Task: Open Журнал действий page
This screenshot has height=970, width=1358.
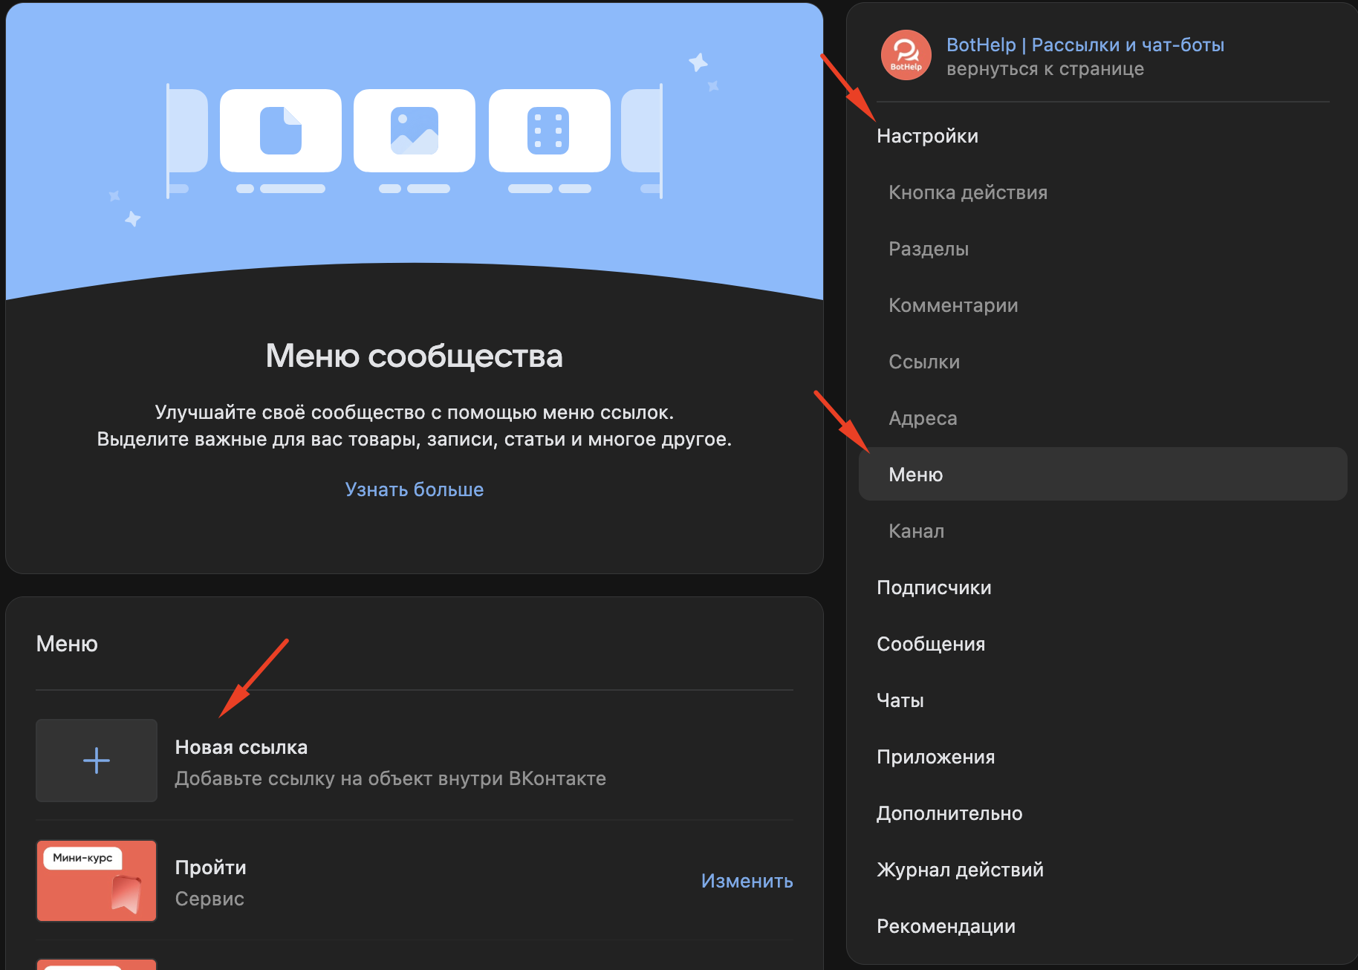Action: click(x=959, y=870)
